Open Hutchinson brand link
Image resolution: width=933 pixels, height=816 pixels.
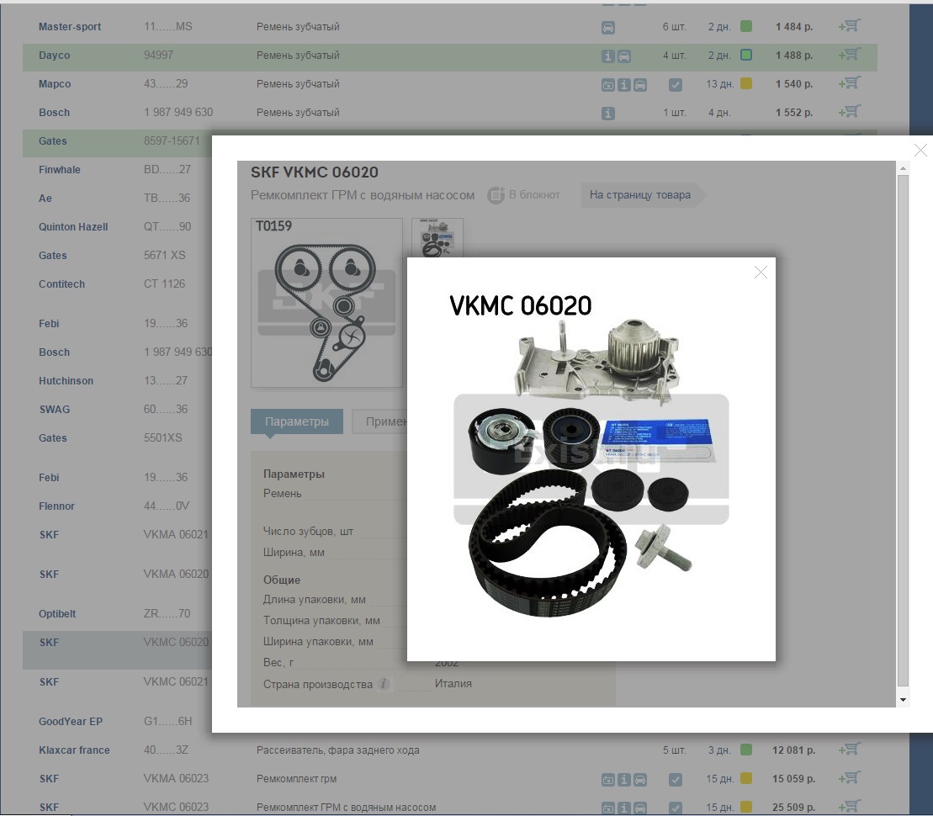point(66,380)
